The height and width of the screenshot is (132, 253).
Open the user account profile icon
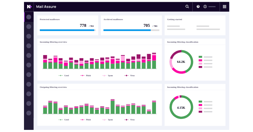205,6
